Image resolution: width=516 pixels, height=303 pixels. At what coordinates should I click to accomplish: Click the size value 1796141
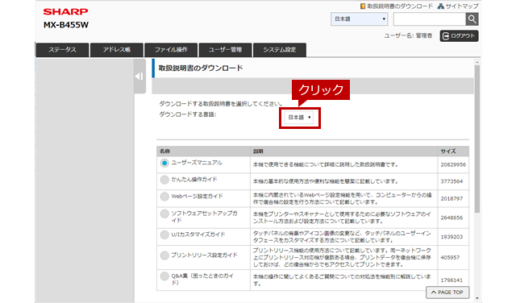tap(451, 280)
